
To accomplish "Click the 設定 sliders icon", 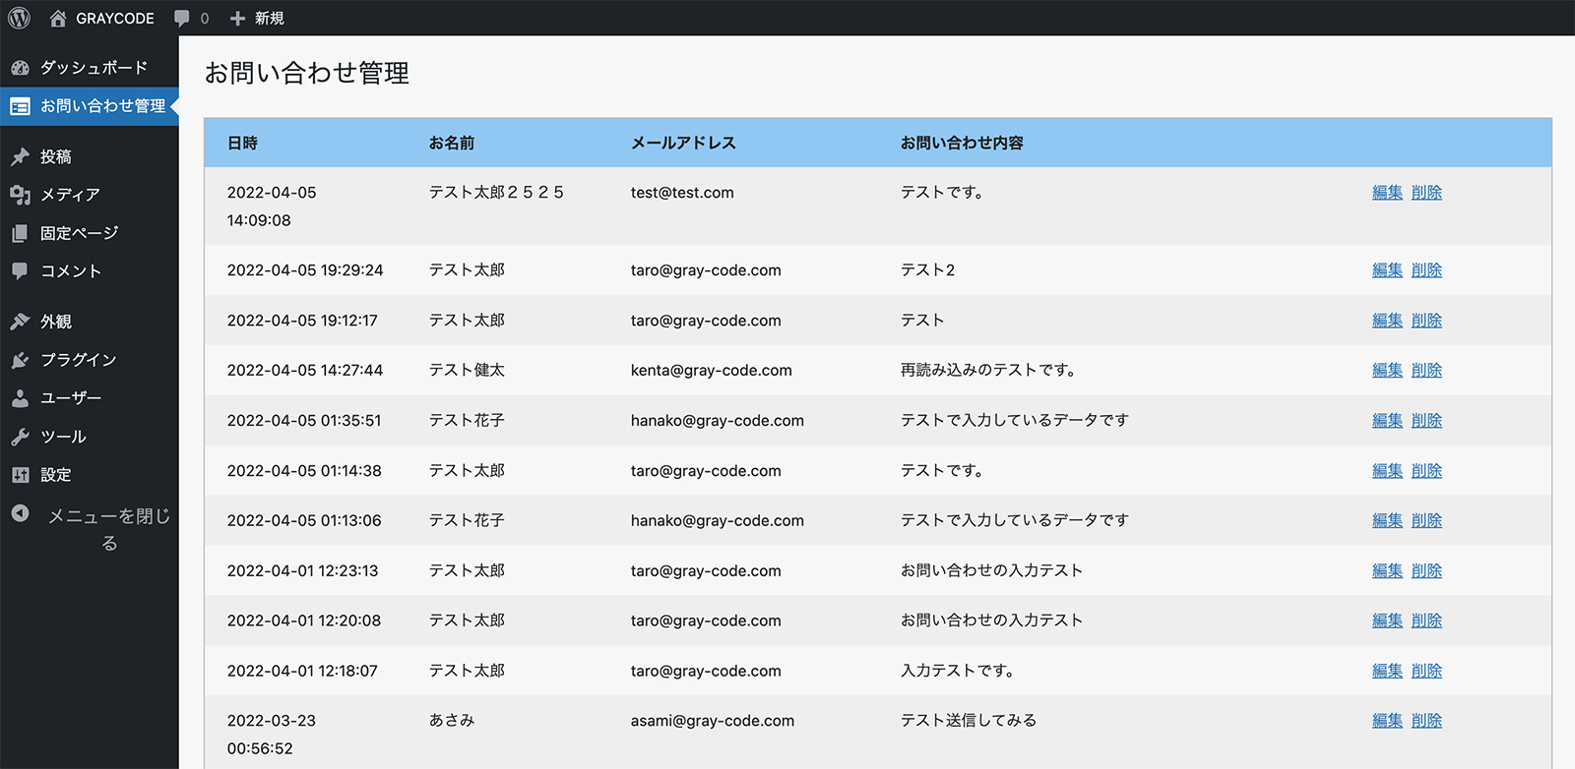I will point(20,475).
